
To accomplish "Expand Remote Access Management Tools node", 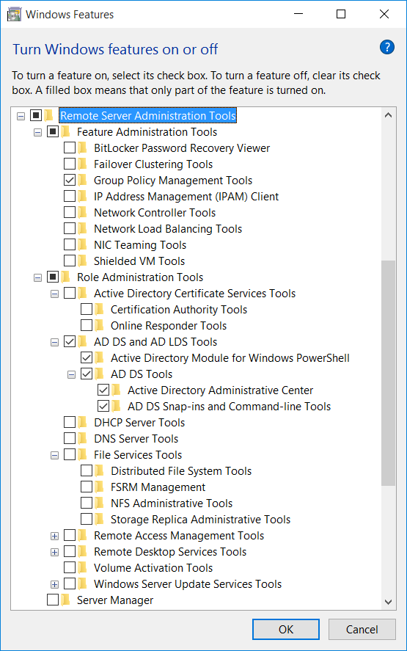I will click(54, 536).
